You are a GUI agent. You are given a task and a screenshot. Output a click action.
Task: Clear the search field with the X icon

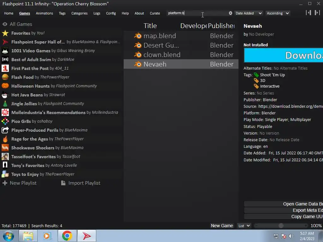tap(231, 13)
